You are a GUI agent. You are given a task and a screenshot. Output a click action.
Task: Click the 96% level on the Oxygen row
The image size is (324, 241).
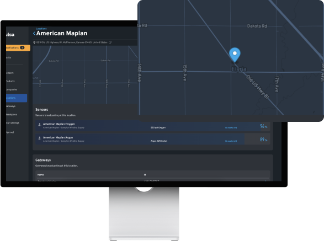point(263,126)
